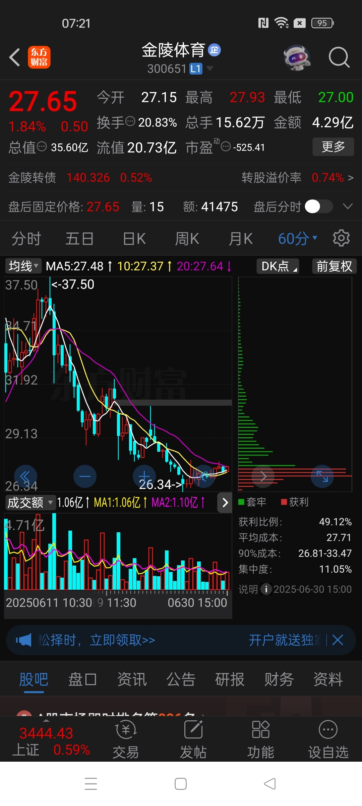Open 上证 index 3444.43 ticker
362x806 pixels.
(x=51, y=740)
